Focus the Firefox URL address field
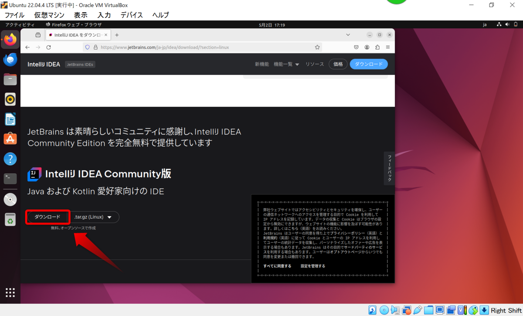This screenshot has height=316, width=523. 203,47
